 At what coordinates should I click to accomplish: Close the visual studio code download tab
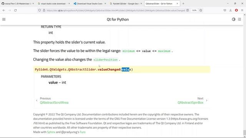tap(69, 3)
